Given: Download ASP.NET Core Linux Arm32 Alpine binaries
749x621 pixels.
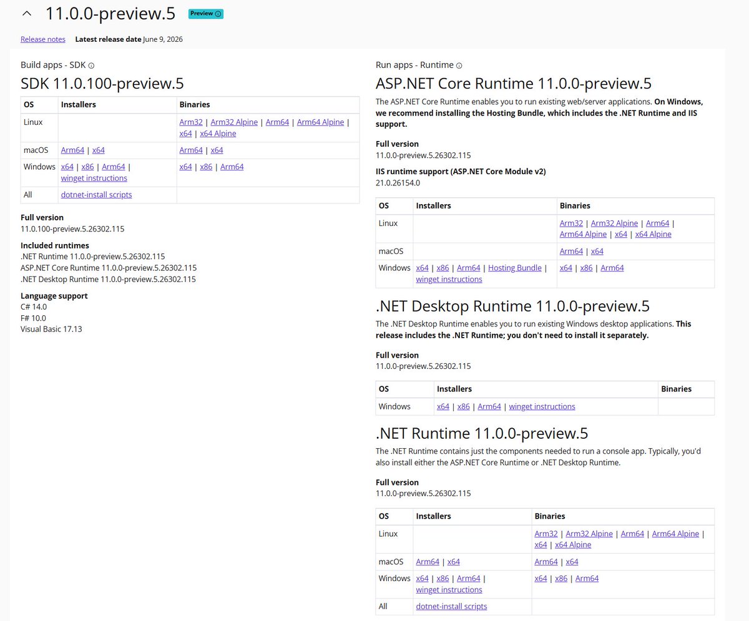Looking at the screenshot, I should (614, 223).
